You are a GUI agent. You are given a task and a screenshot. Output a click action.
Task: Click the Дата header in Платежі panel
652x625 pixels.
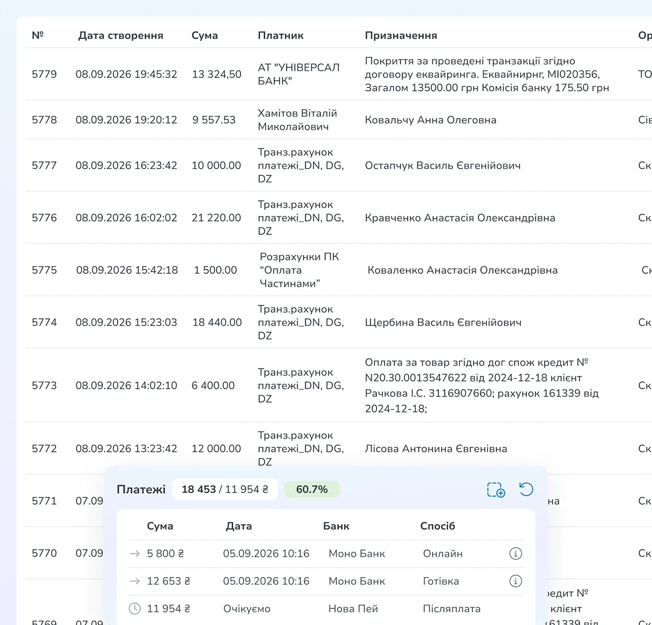tap(239, 526)
